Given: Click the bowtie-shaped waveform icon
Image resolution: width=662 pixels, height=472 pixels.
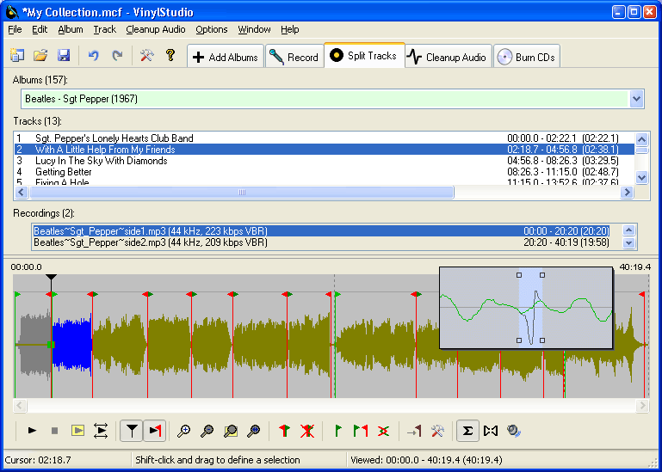Looking at the screenshot, I should click(x=491, y=431).
